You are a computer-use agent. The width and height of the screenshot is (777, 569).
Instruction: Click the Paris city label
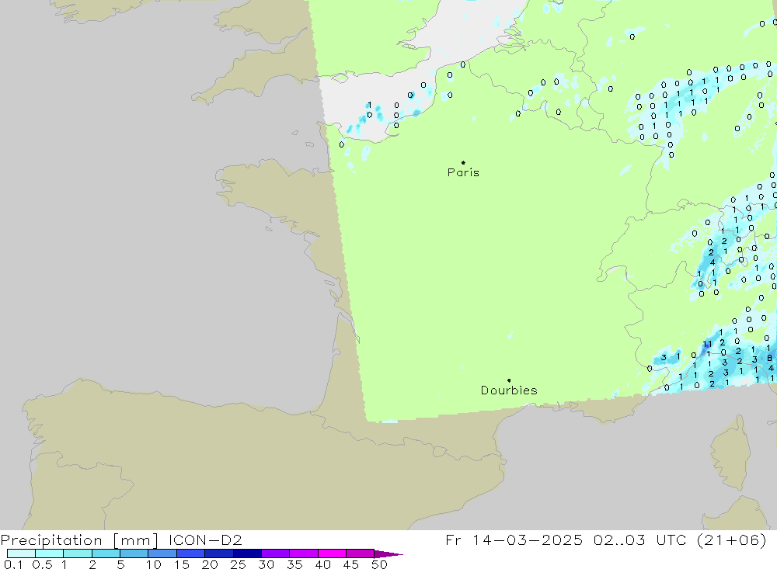[463, 172]
